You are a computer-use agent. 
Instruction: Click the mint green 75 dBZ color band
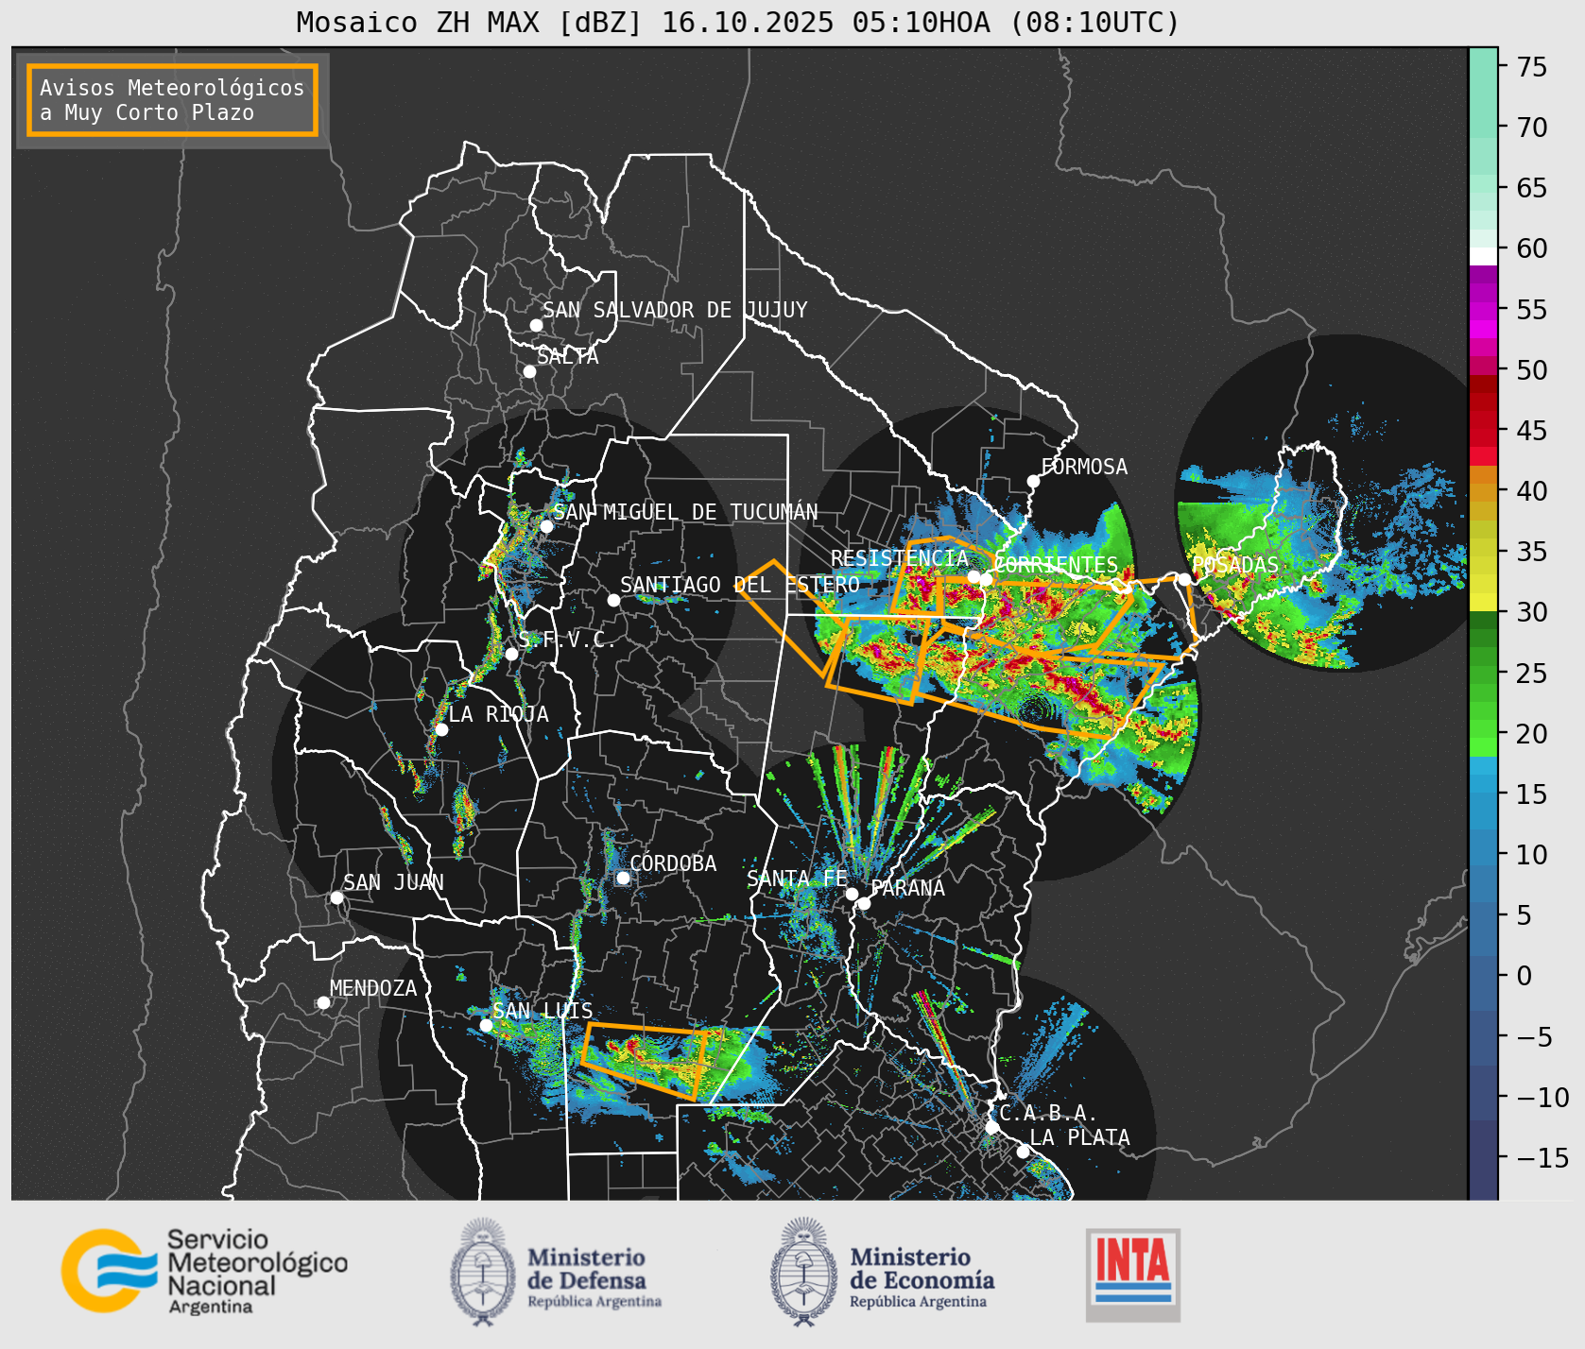1483,66
